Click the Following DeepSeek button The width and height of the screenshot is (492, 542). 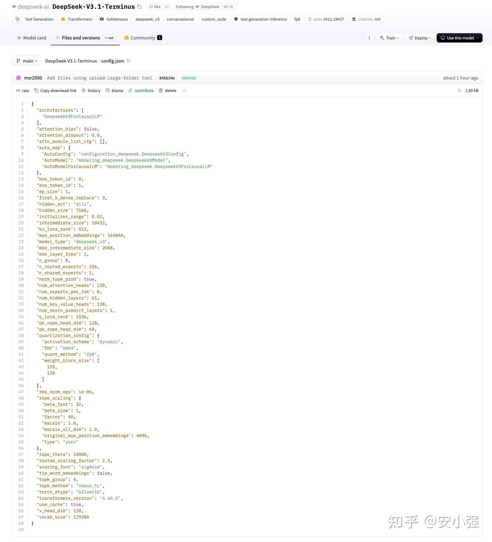(197, 7)
